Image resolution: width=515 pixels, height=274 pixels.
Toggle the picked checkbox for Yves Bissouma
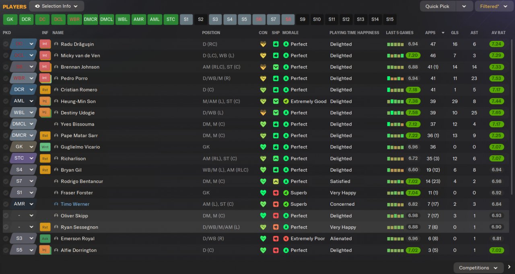[6, 124]
